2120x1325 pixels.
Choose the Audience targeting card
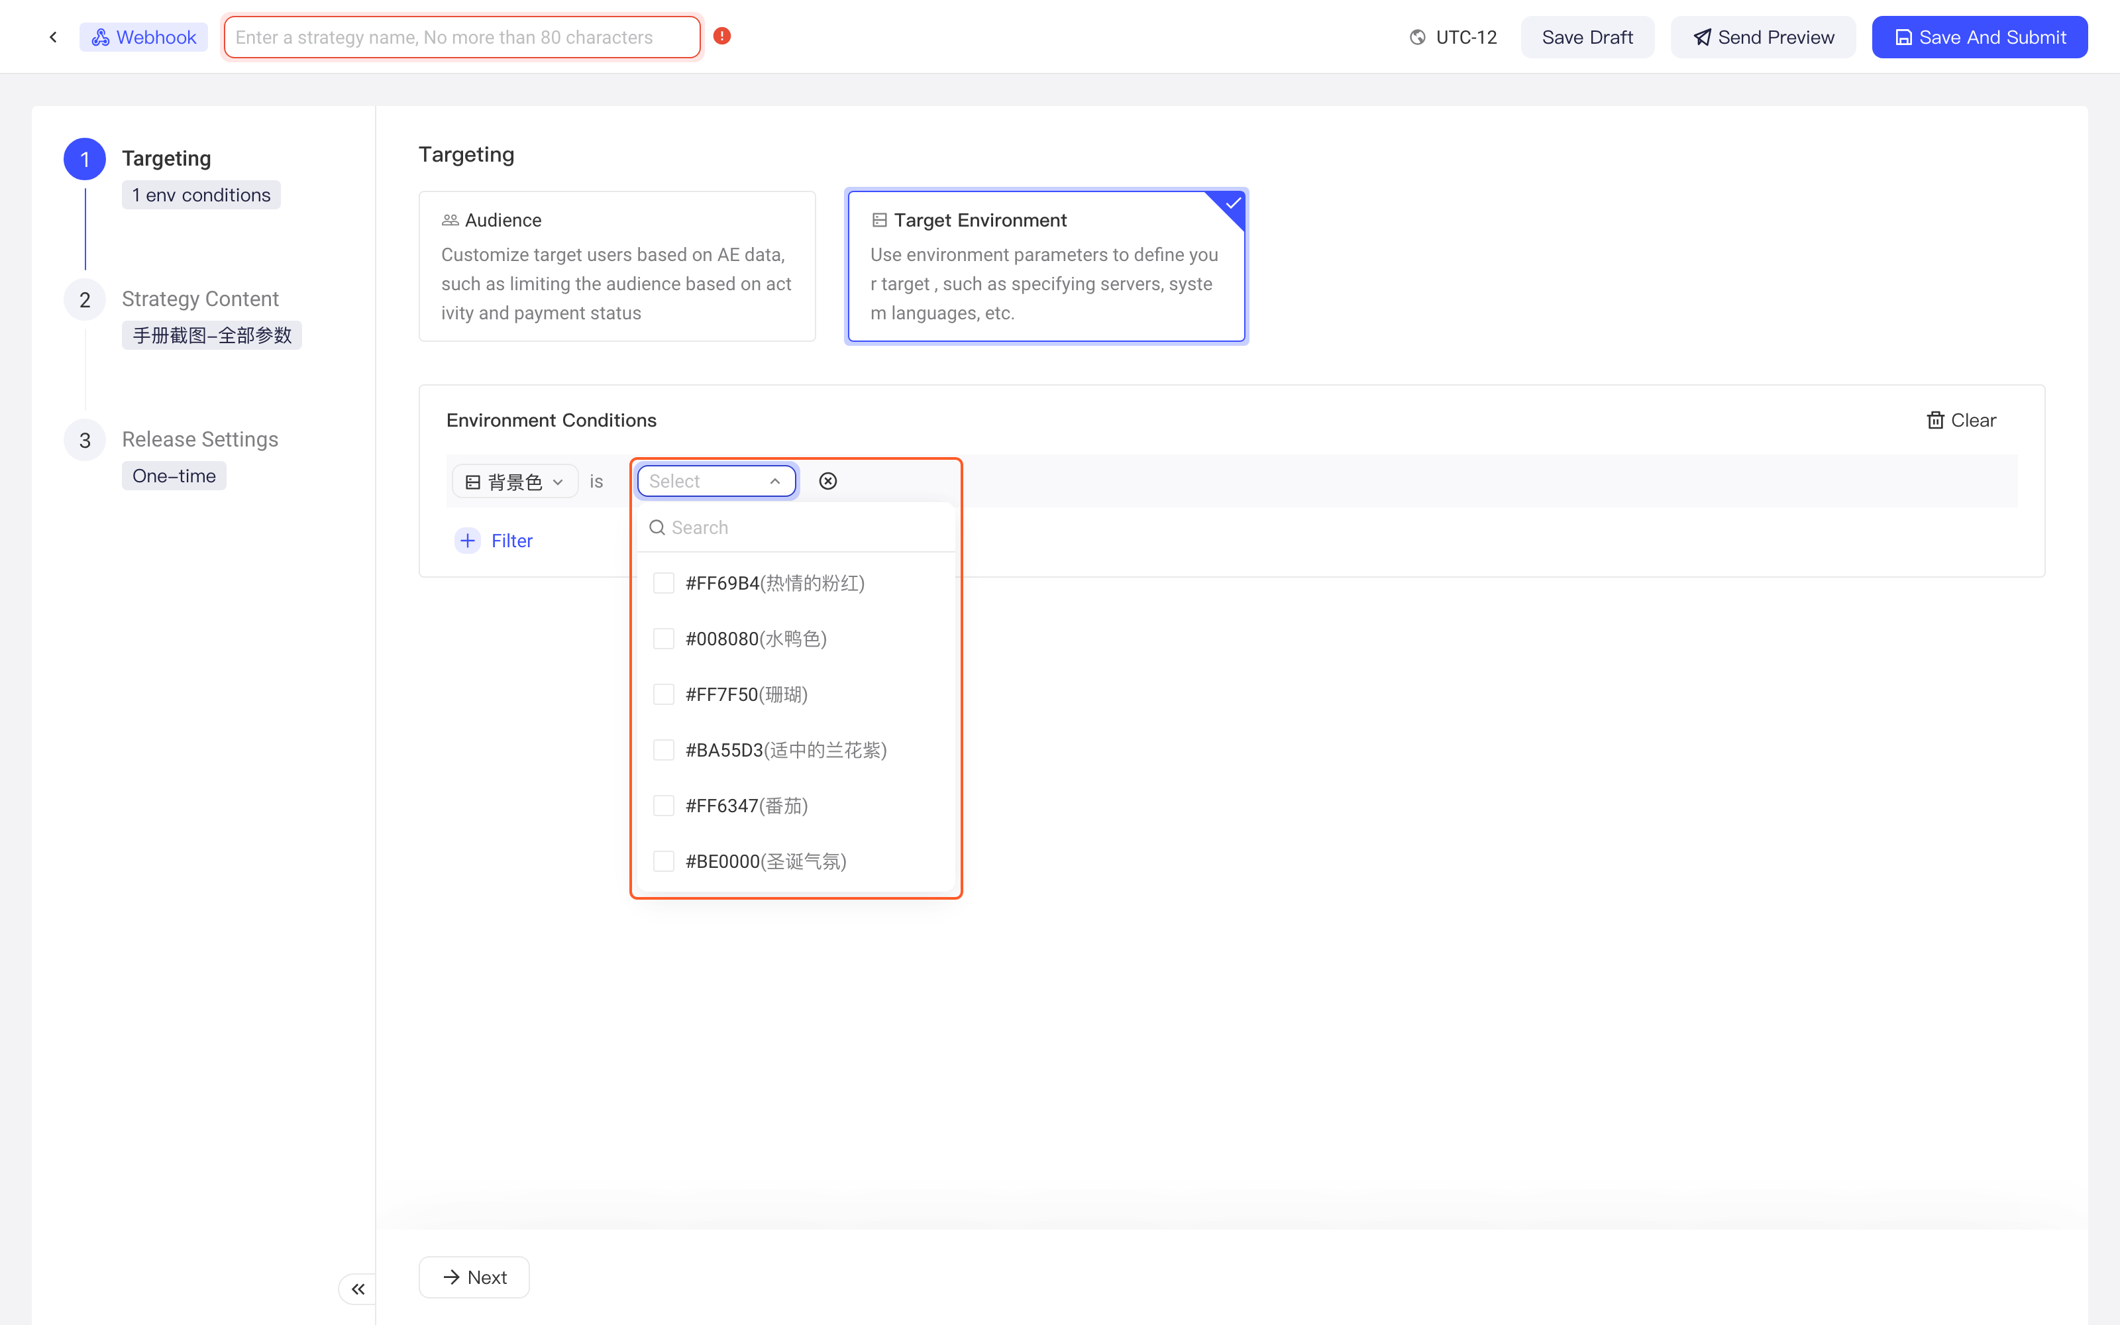click(x=617, y=266)
